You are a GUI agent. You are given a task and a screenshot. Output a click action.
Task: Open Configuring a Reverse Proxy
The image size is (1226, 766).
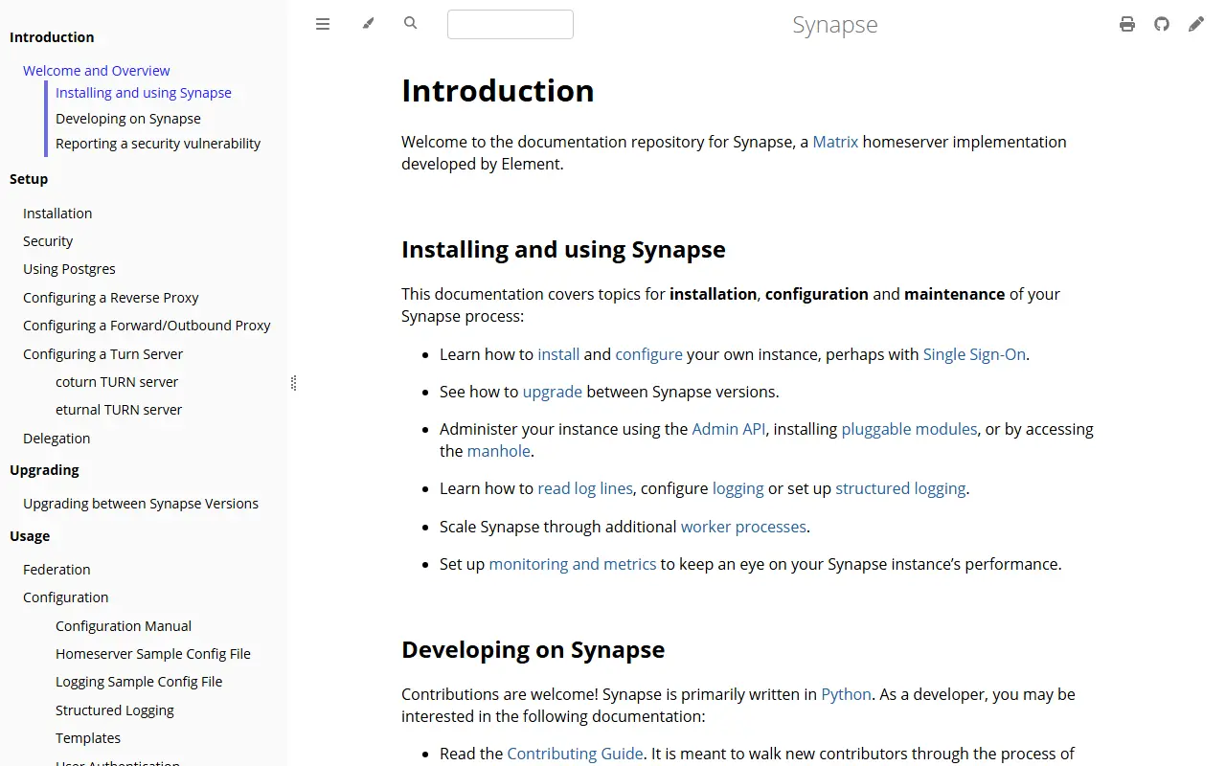(111, 298)
